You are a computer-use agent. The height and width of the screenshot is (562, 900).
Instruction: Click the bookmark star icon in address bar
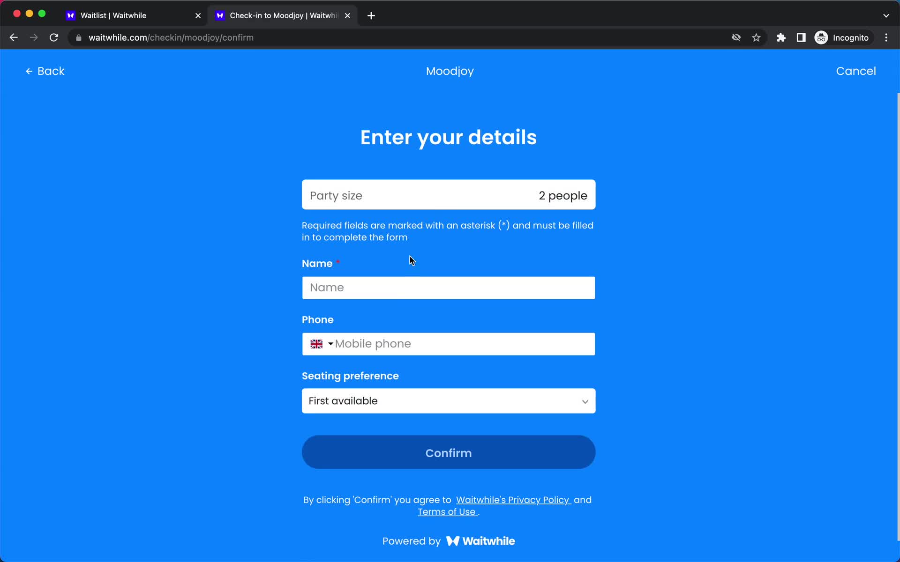click(756, 37)
